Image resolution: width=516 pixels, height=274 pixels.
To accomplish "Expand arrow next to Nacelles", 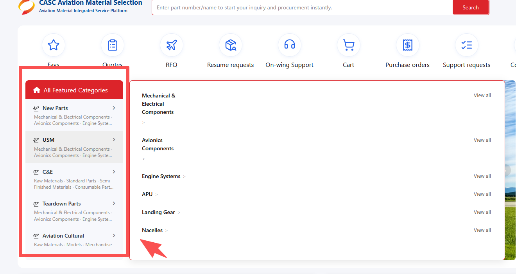I will pyautogui.click(x=167, y=231).
